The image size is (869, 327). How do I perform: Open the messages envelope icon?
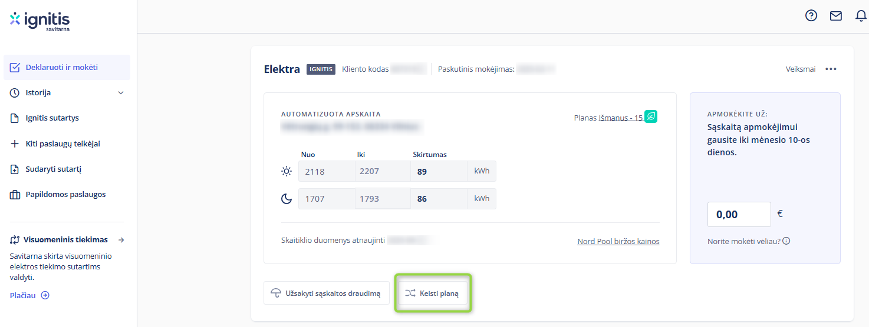point(836,16)
